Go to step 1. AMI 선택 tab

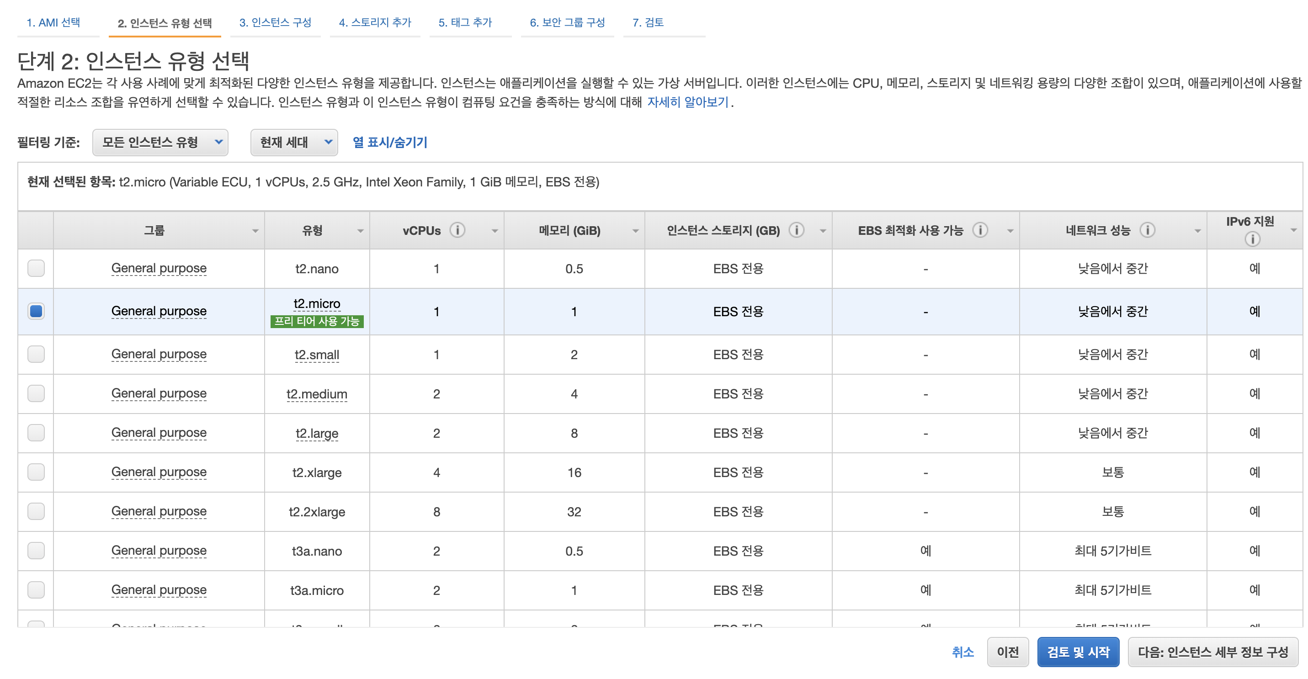pyautogui.click(x=53, y=23)
